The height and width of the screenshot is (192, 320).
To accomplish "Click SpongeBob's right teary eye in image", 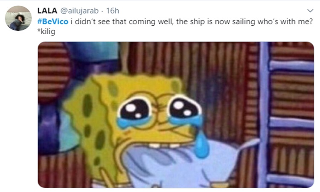I will click(x=185, y=110).
